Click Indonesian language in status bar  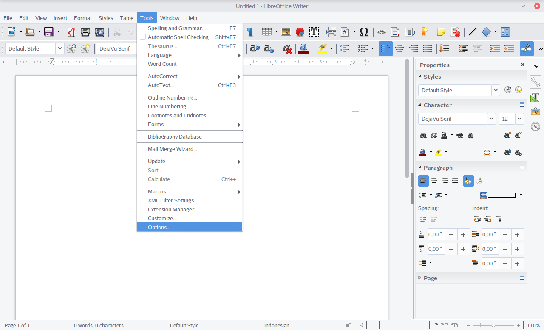pos(277,325)
